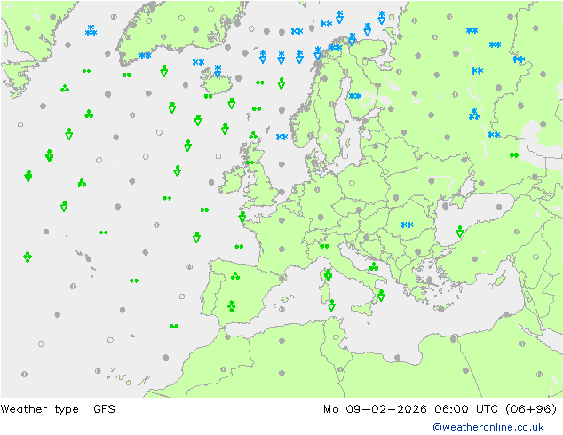Click the 'Weather type GFS' caption
This screenshot has width=563, height=435.
tap(58, 409)
